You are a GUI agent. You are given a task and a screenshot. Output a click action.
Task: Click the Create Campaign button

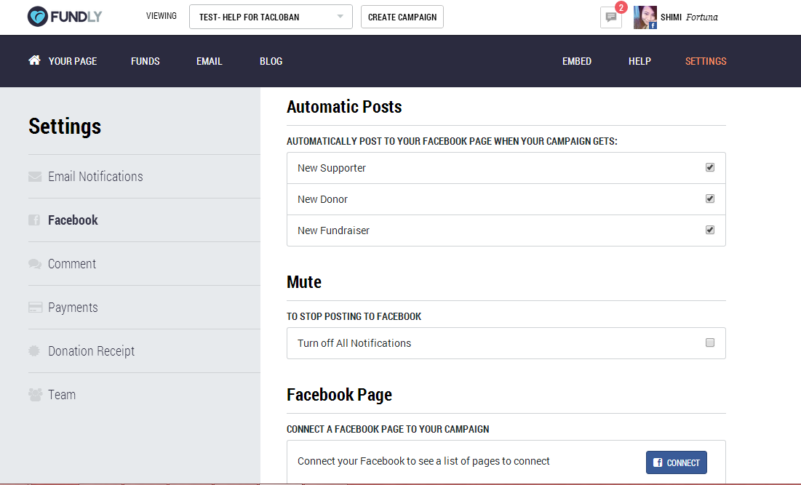402,17
